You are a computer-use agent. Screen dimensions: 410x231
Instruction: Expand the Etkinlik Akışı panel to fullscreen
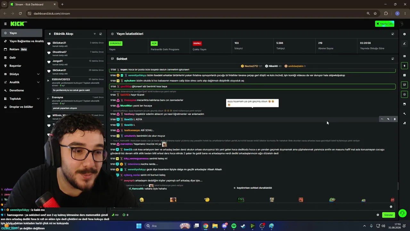[x=101, y=34]
